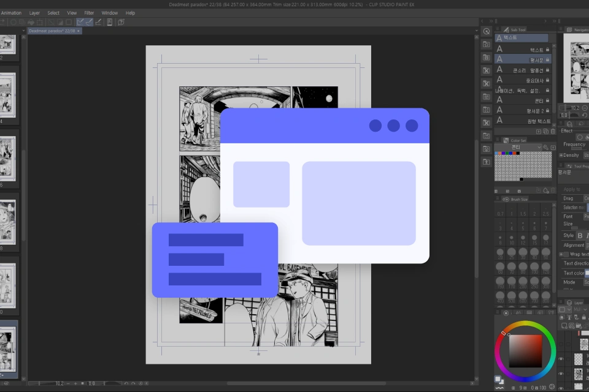Open the color set wrench settings icon

point(546,148)
